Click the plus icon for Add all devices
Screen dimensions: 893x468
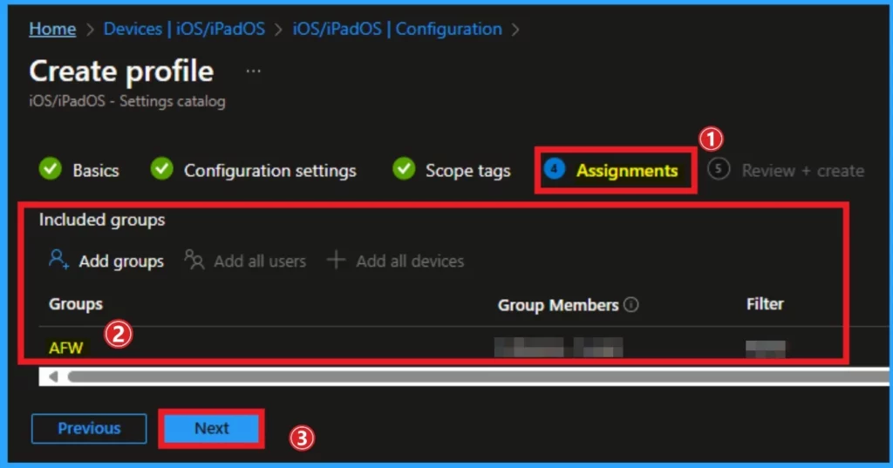coord(336,260)
